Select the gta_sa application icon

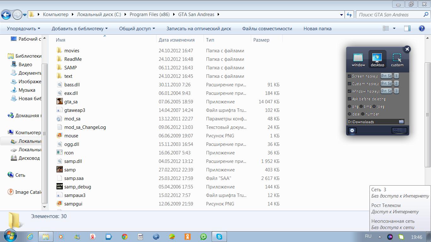[59, 101]
